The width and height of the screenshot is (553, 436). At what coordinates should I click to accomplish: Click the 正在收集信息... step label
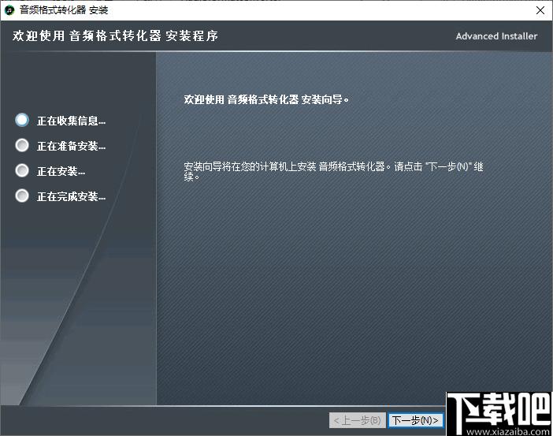pyautogui.click(x=71, y=121)
